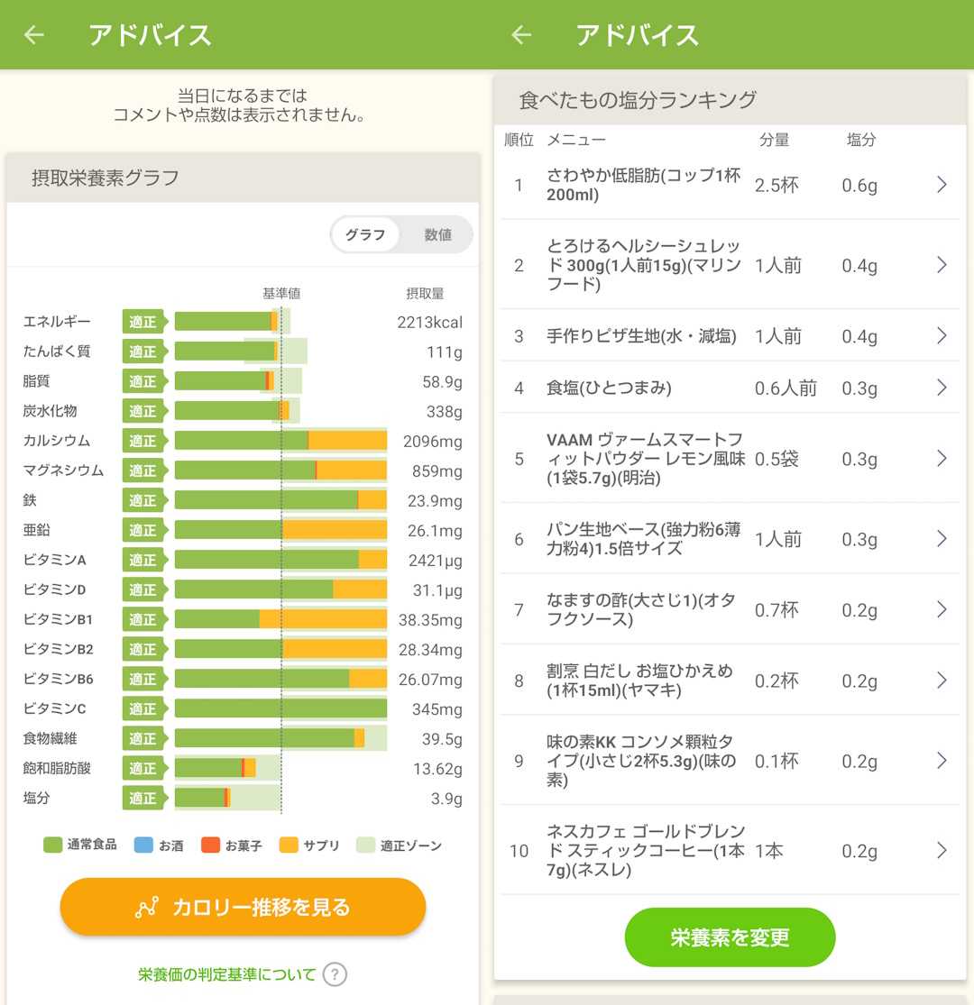This screenshot has height=1005, width=974.
Task: Click the green 適正 badge beside エネルギー
Action: click(142, 322)
